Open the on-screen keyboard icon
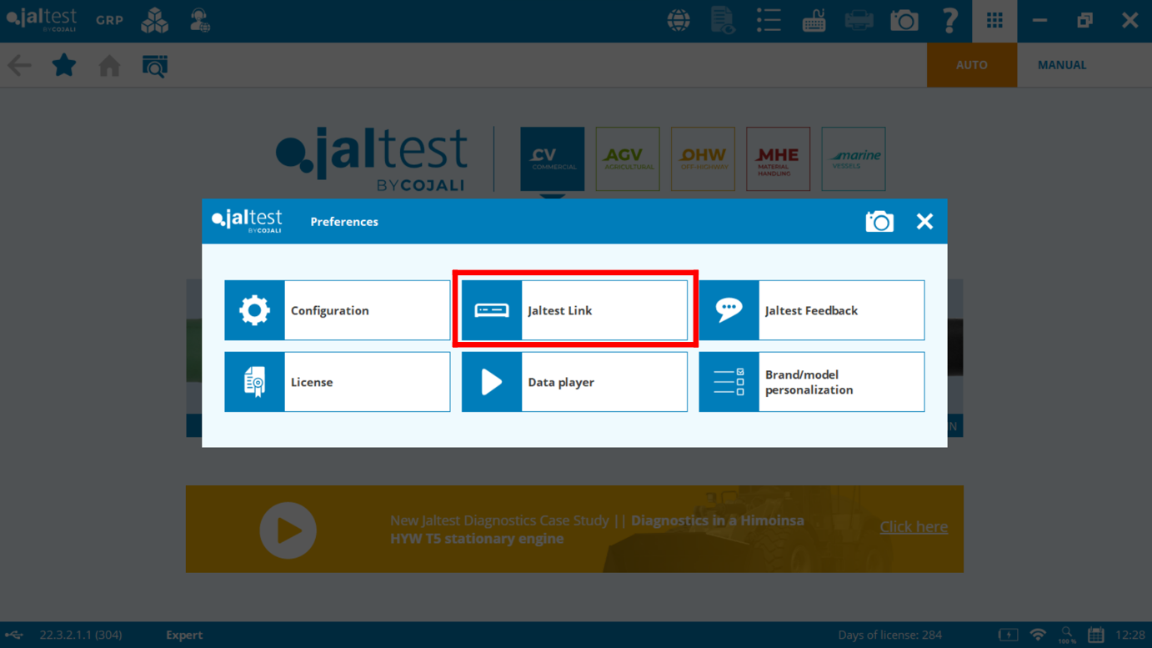Viewport: 1152px width, 648px height. pos(814,20)
